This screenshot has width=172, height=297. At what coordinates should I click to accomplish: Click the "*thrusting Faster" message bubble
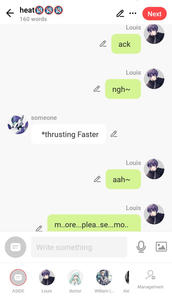[69, 134]
